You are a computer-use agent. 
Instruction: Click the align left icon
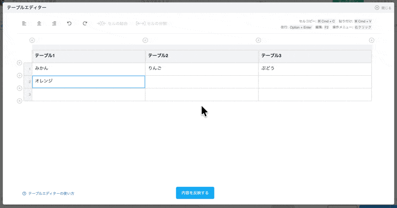24,23
